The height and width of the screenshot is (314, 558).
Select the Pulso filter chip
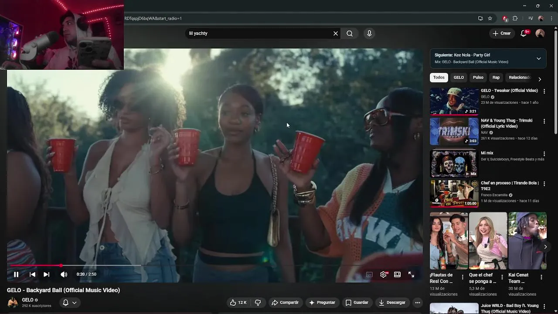(x=478, y=77)
